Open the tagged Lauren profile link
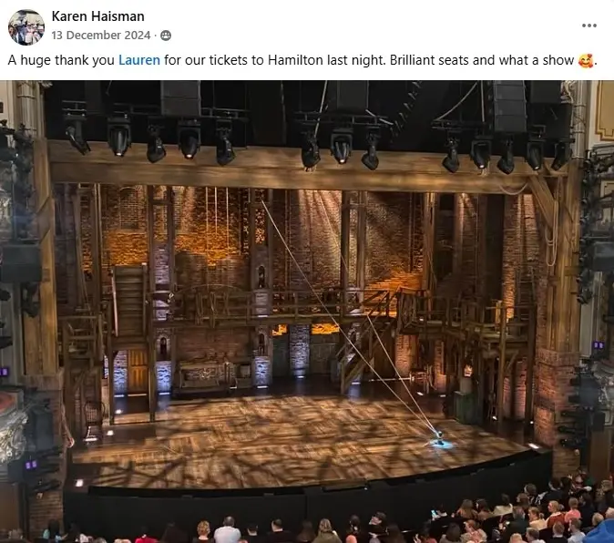This screenshot has width=614, height=543. click(x=139, y=60)
